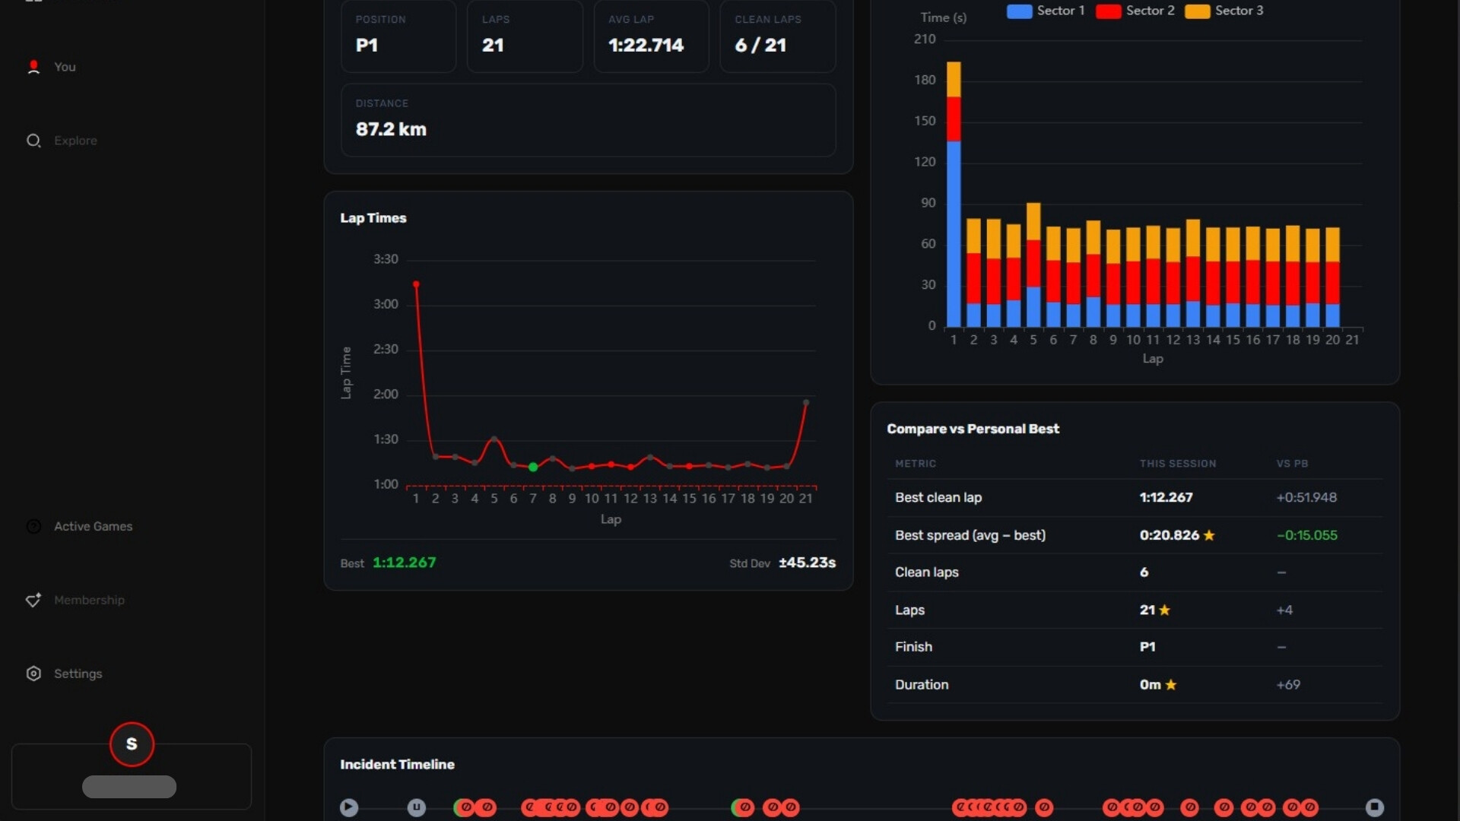
Task: Toggle Sector 2 legend in chart
Action: click(x=1135, y=11)
